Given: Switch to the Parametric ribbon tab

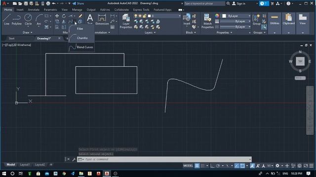Looking at the screenshot, I should pos(50,10).
